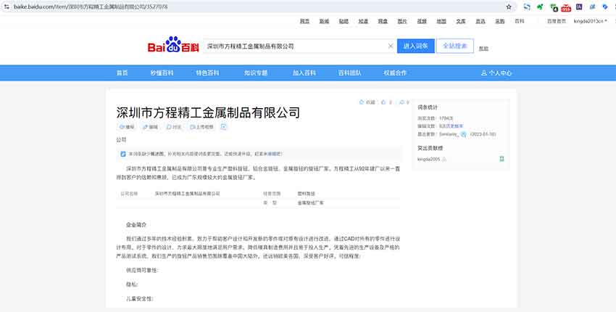The width and height of the screenshot is (616, 312).
Task: Open the 文库 library link
Action: click(x=461, y=21)
